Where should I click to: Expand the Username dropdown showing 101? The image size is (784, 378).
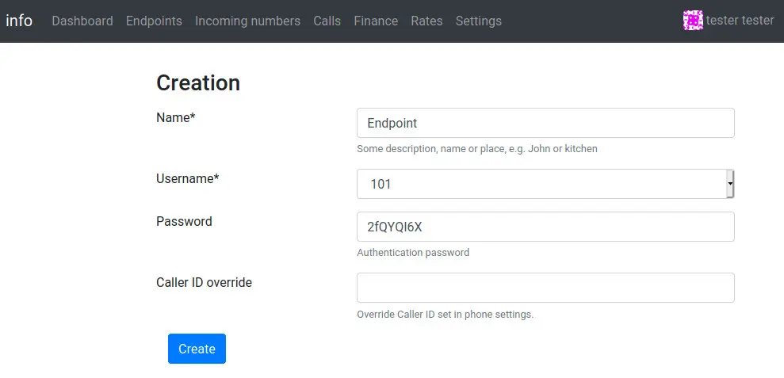click(x=545, y=184)
